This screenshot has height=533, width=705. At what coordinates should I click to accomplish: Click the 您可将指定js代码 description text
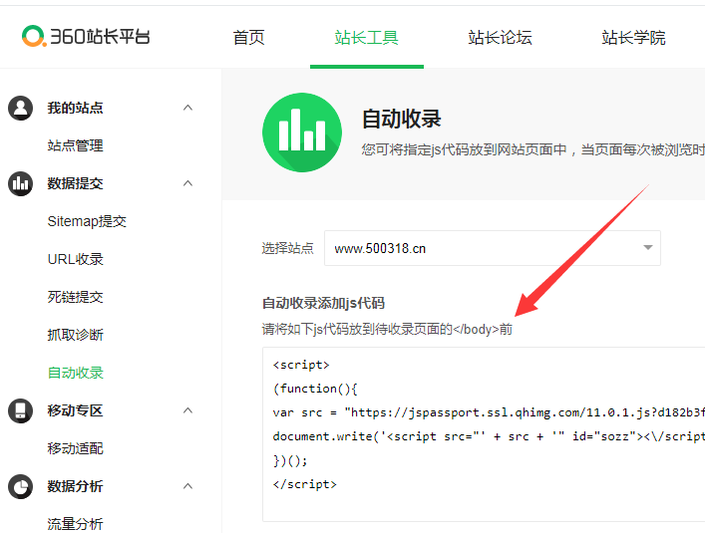533,149
